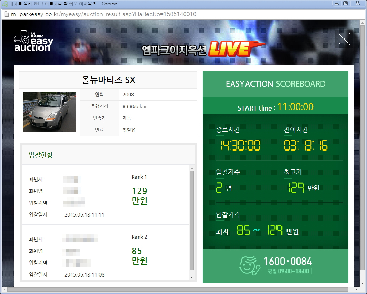Click the end time 14:30:00 display
Viewport: 367px width, 294px height.
pyautogui.click(x=241, y=145)
